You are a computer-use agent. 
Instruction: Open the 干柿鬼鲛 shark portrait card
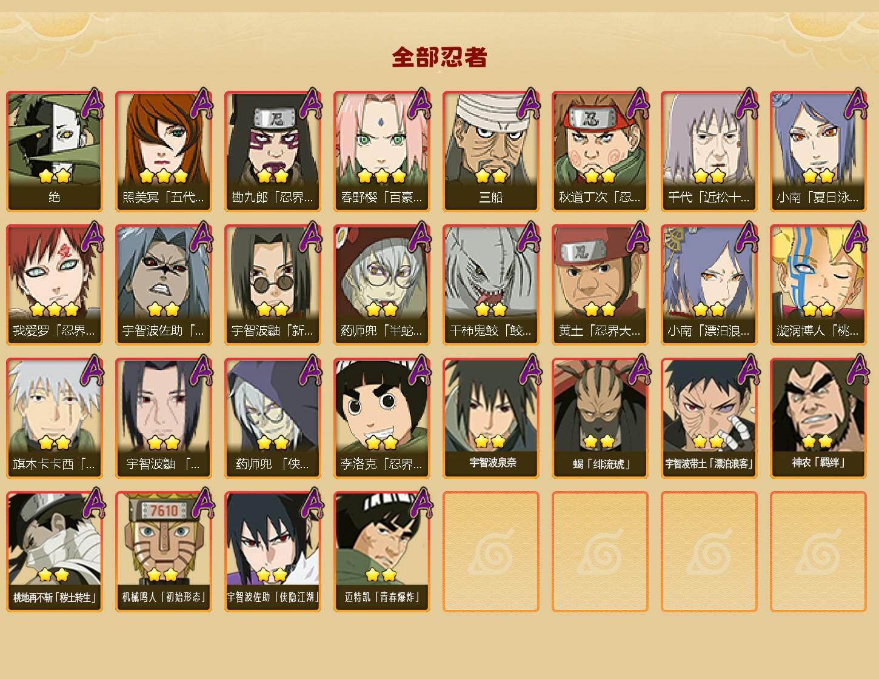(x=491, y=284)
